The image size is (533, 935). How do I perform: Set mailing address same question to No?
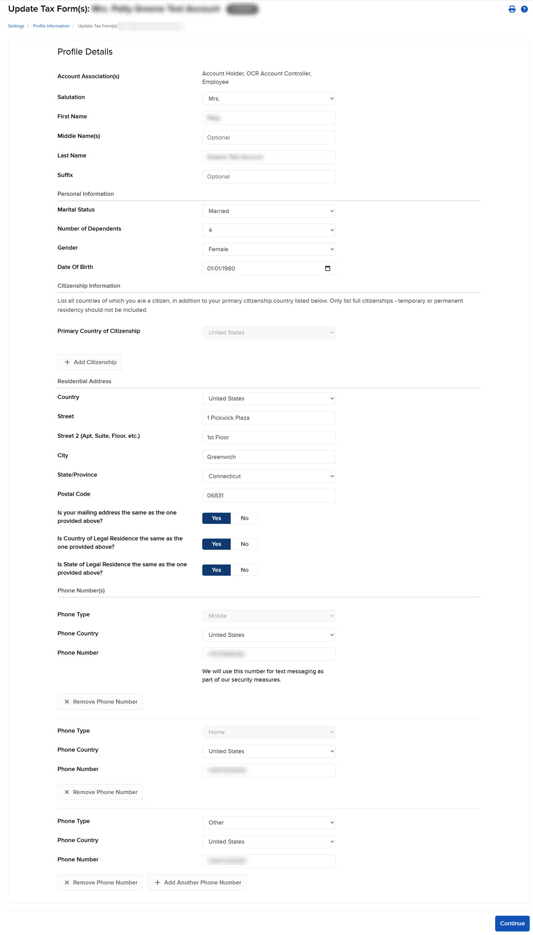245,518
